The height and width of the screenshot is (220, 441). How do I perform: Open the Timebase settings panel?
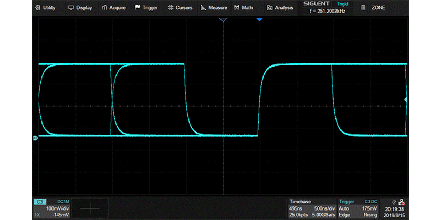pyautogui.click(x=311, y=208)
